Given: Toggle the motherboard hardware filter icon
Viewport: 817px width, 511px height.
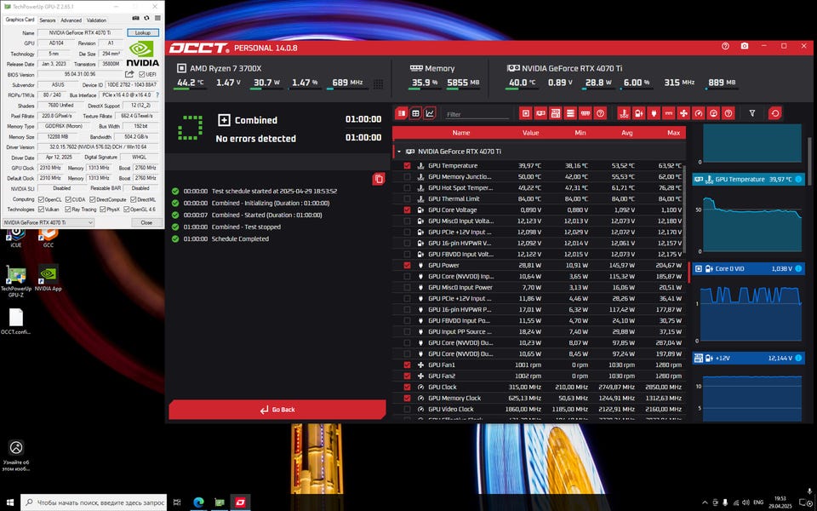Looking at the screenshot, I should (556, 113).
